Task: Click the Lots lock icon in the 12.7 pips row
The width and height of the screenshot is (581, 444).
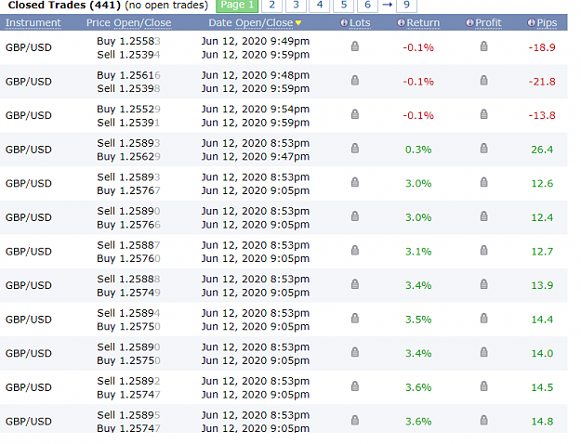Action: (355, 250)
